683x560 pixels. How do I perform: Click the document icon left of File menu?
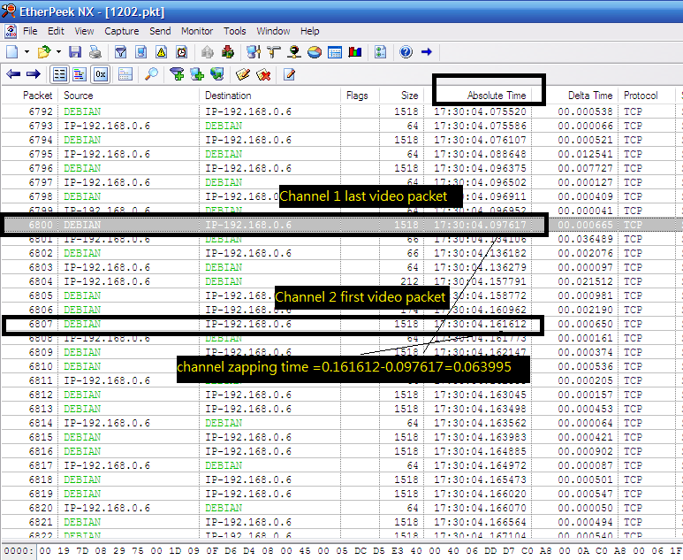click(x=11, y=31)
